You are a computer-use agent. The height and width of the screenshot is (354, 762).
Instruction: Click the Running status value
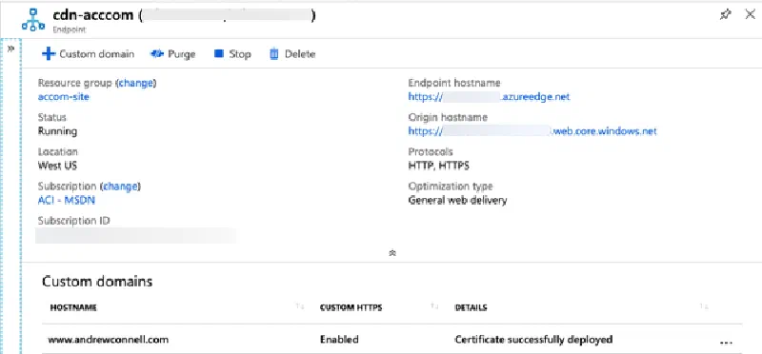[x=57, y=131]
